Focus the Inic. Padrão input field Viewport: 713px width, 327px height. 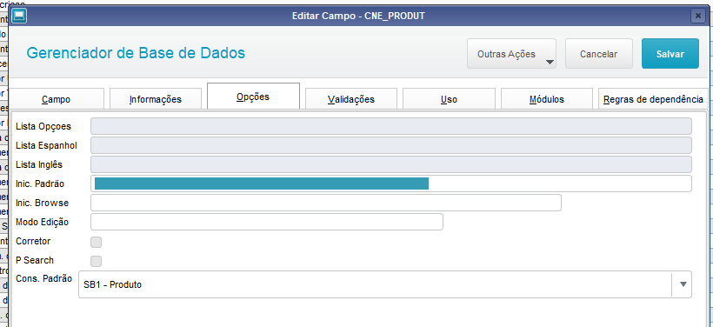click(391, 184)
